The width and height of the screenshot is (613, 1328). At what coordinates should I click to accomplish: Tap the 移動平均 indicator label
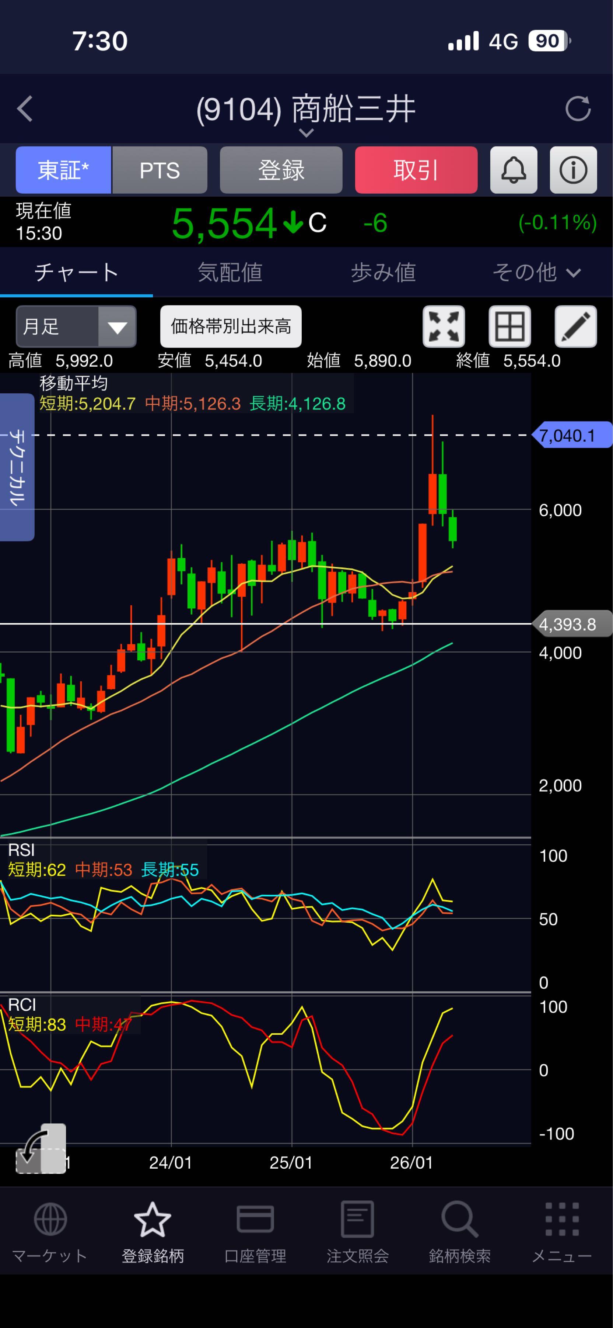tap(74, 383)
